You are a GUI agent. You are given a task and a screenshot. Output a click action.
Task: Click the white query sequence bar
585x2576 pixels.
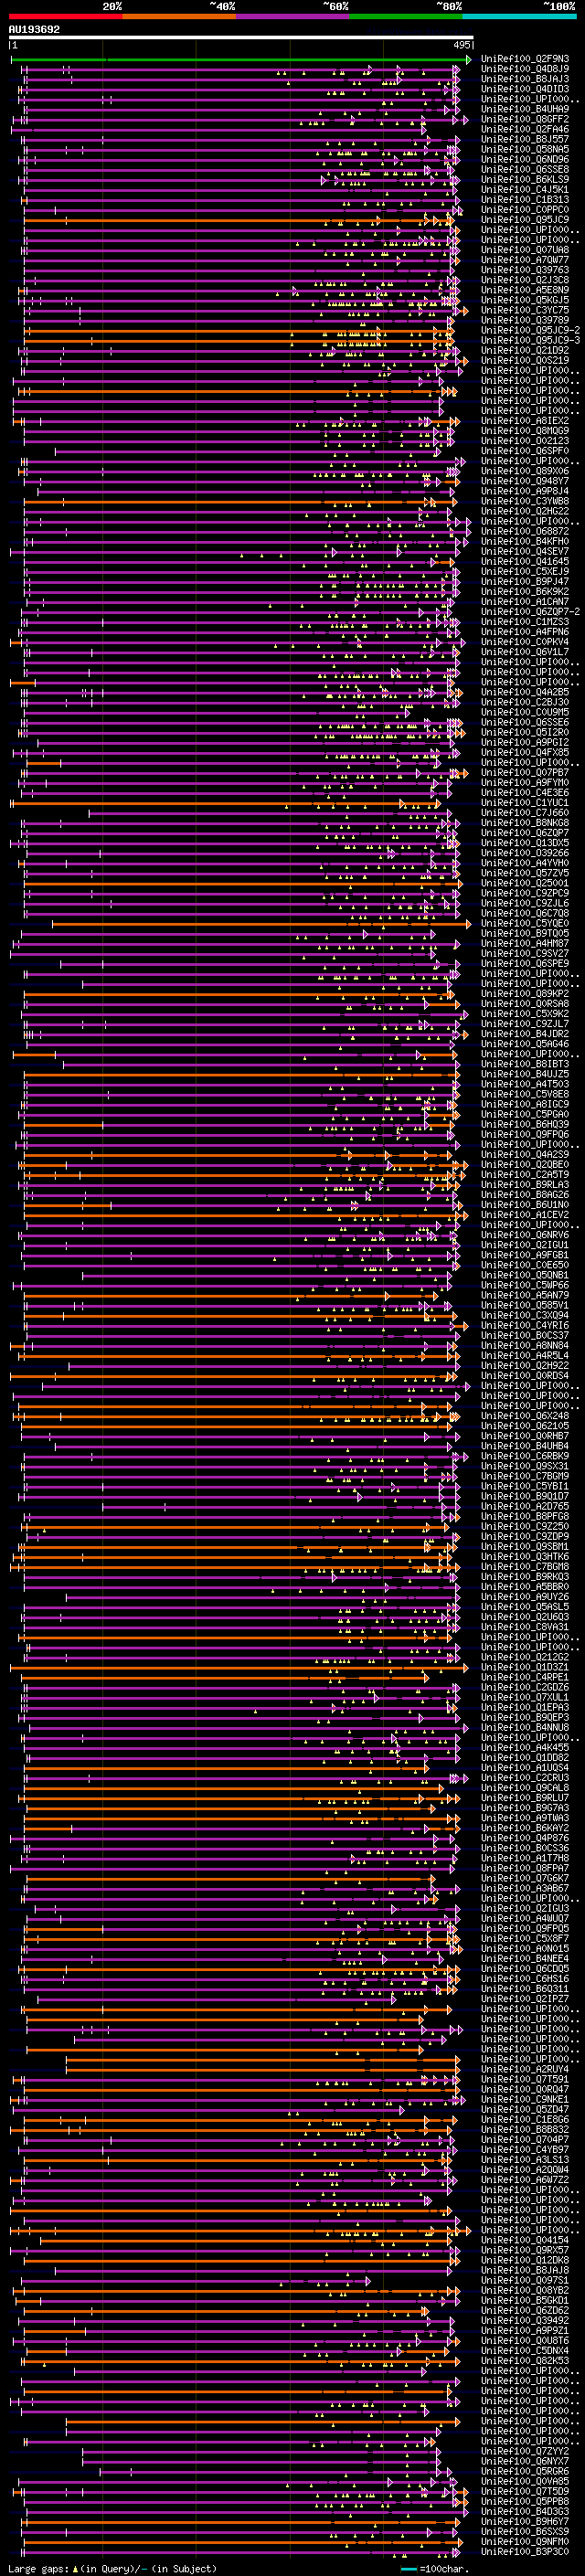coord(241,38)
